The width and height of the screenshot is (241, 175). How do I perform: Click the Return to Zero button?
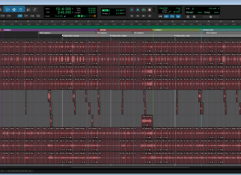[132, 16]
